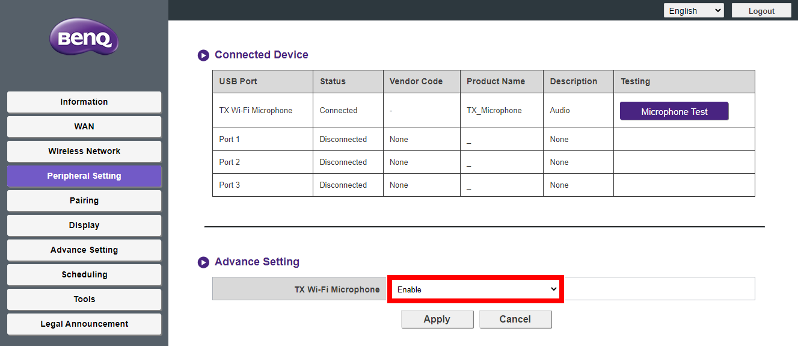Click the TX Wi-Fi Microphone setting label

[337, 289]
